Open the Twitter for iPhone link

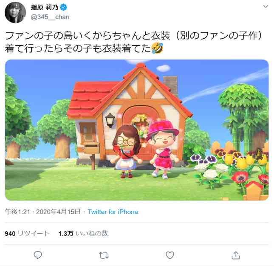[x=113, y=212]
